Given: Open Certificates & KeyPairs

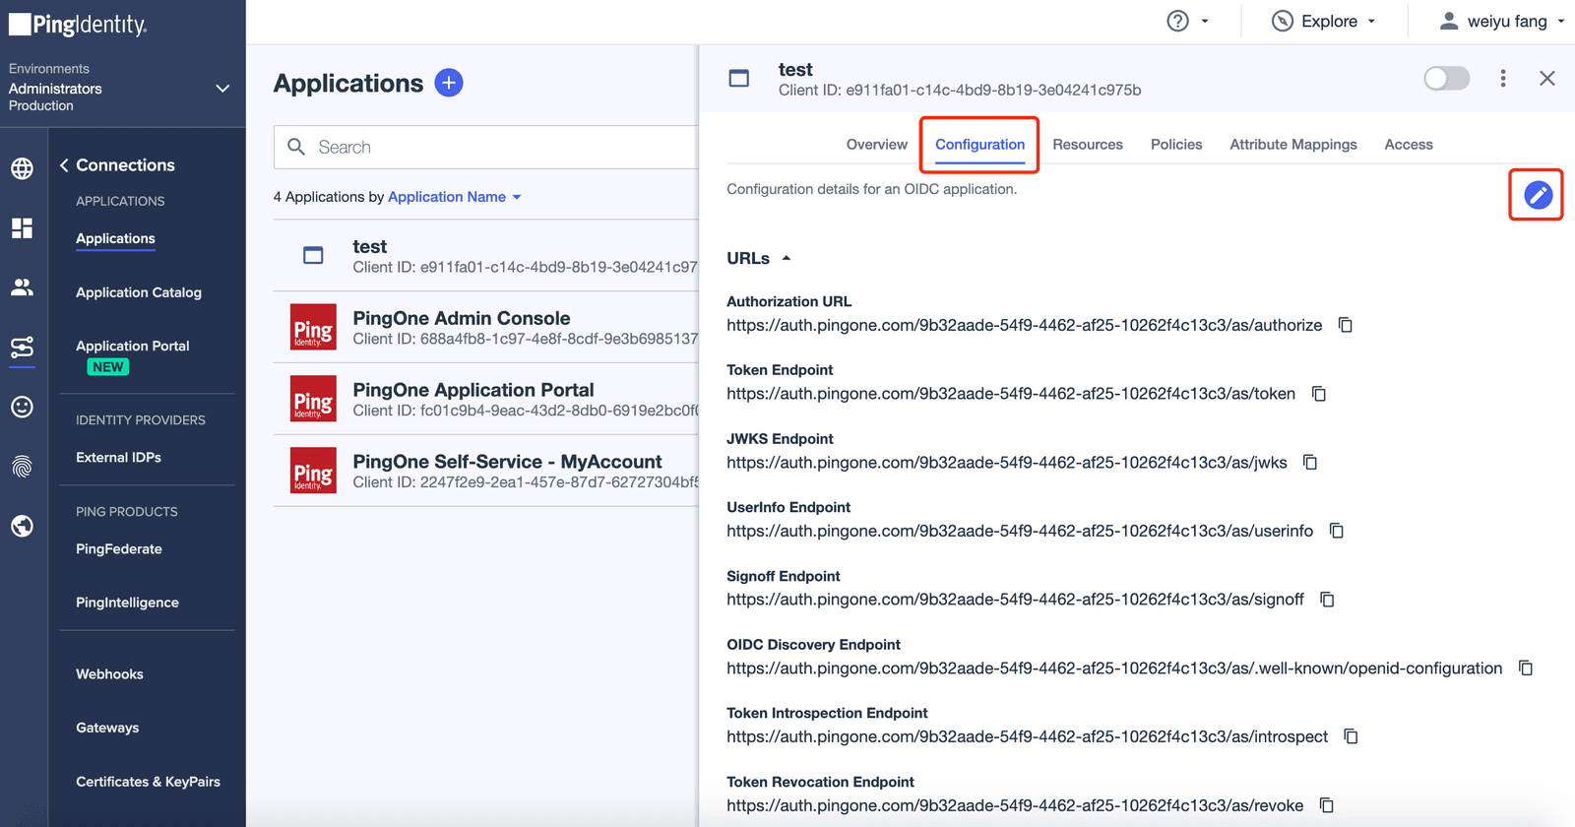Looking at the screenshot, I should (x=148, y=782).
